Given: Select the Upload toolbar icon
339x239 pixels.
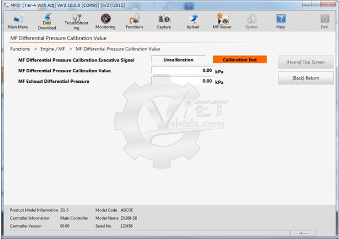Looking at the screenshot, I should 193,21.
